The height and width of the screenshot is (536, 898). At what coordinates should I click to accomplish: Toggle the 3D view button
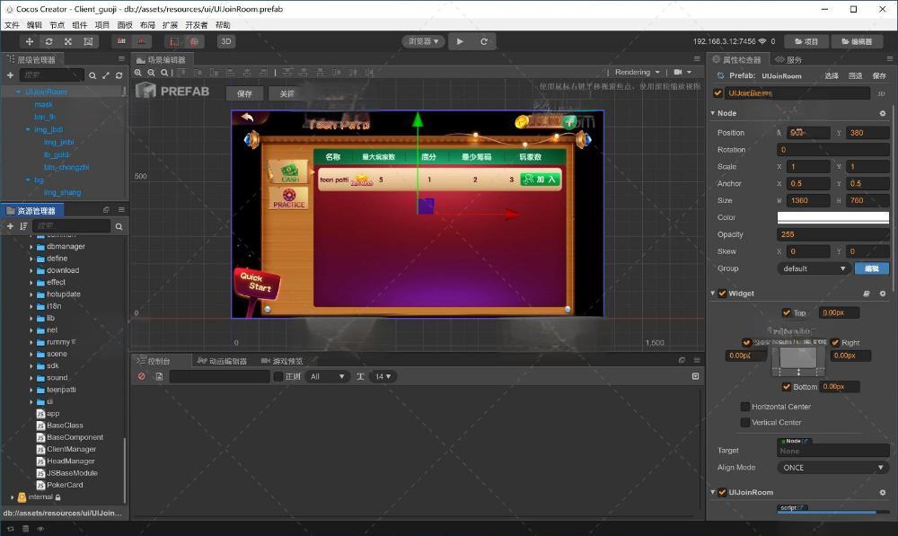click(x=226, y=42)
